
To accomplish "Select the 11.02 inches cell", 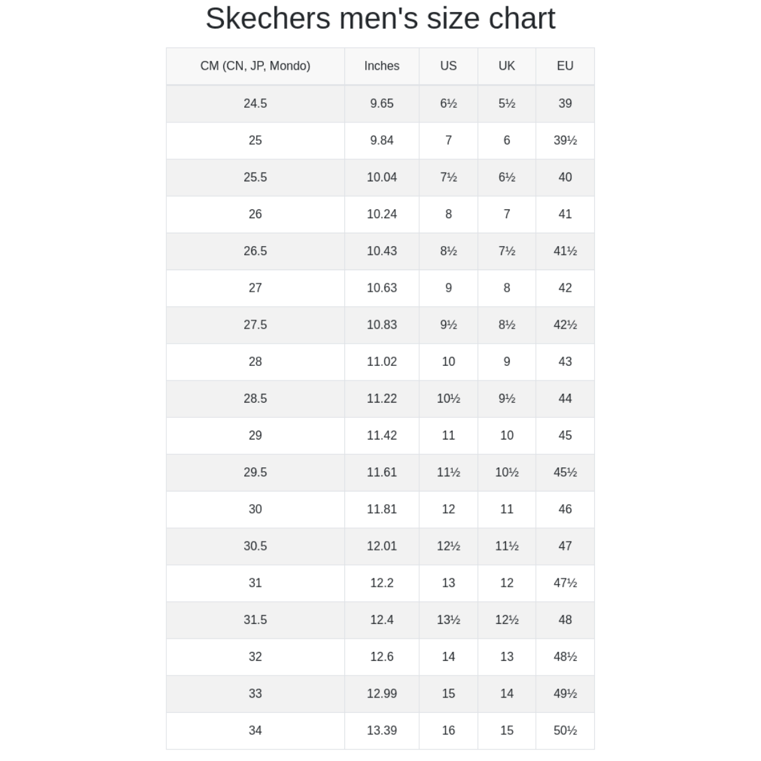I will [382, 361].
